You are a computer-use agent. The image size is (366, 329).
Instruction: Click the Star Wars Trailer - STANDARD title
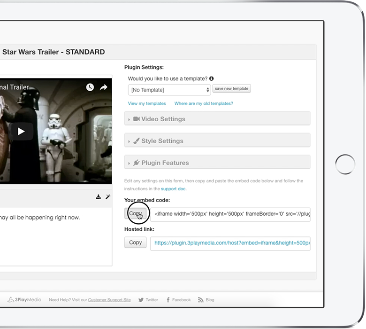[53, 52]
